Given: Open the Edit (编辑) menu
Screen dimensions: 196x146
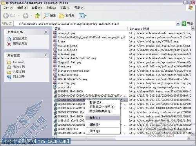Looking at the screenshot, I should pos(22,8).
